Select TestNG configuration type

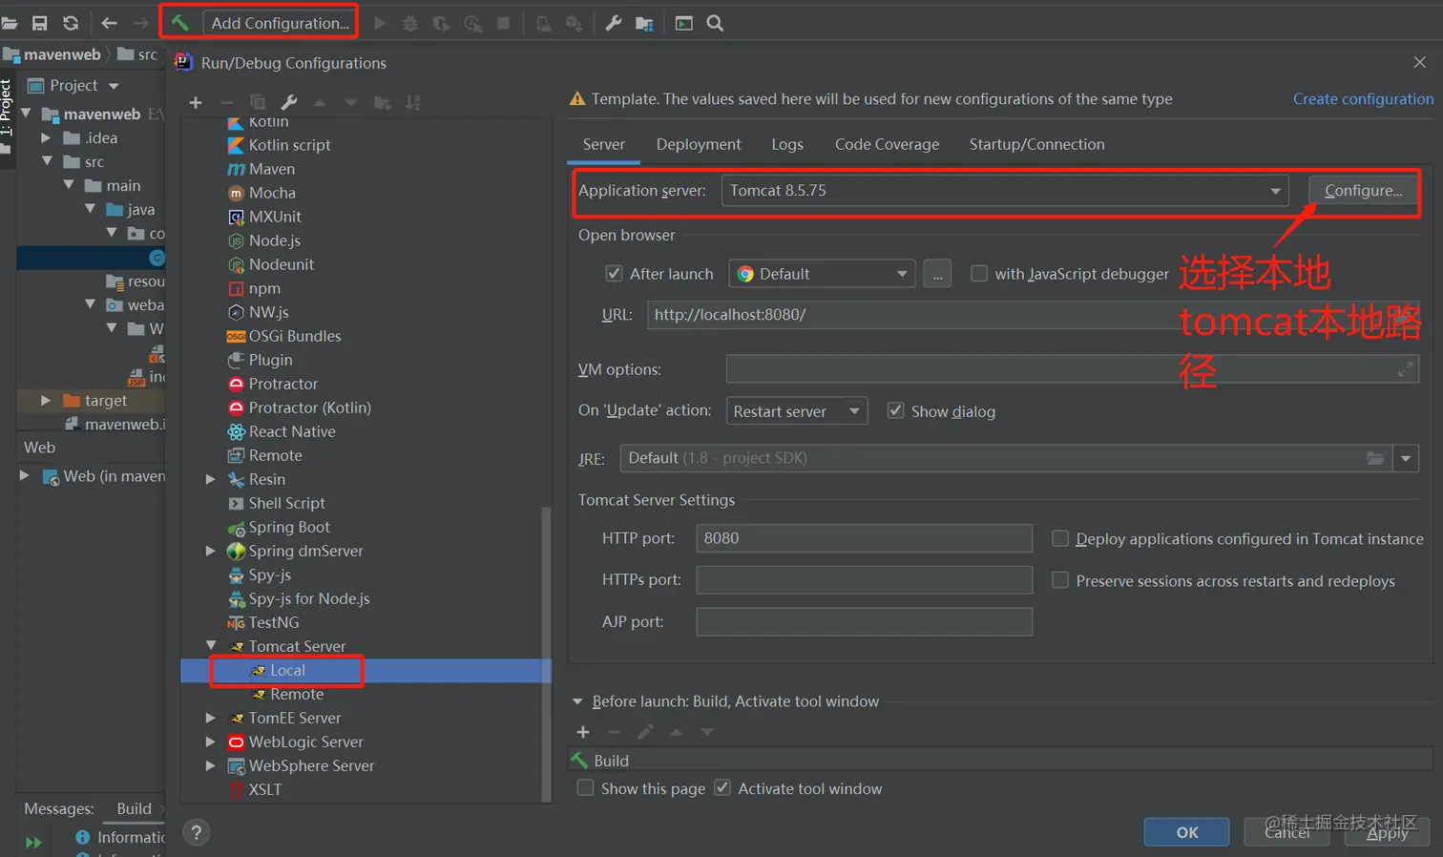[274, 622]
